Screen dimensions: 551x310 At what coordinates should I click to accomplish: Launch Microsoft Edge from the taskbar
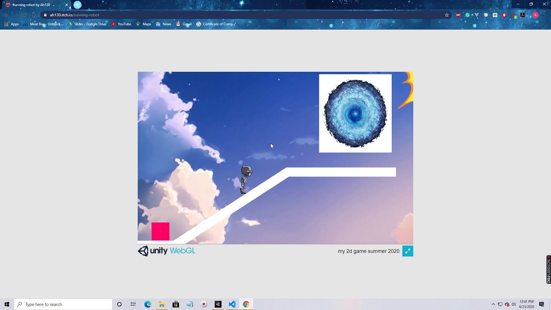[148, 304]
